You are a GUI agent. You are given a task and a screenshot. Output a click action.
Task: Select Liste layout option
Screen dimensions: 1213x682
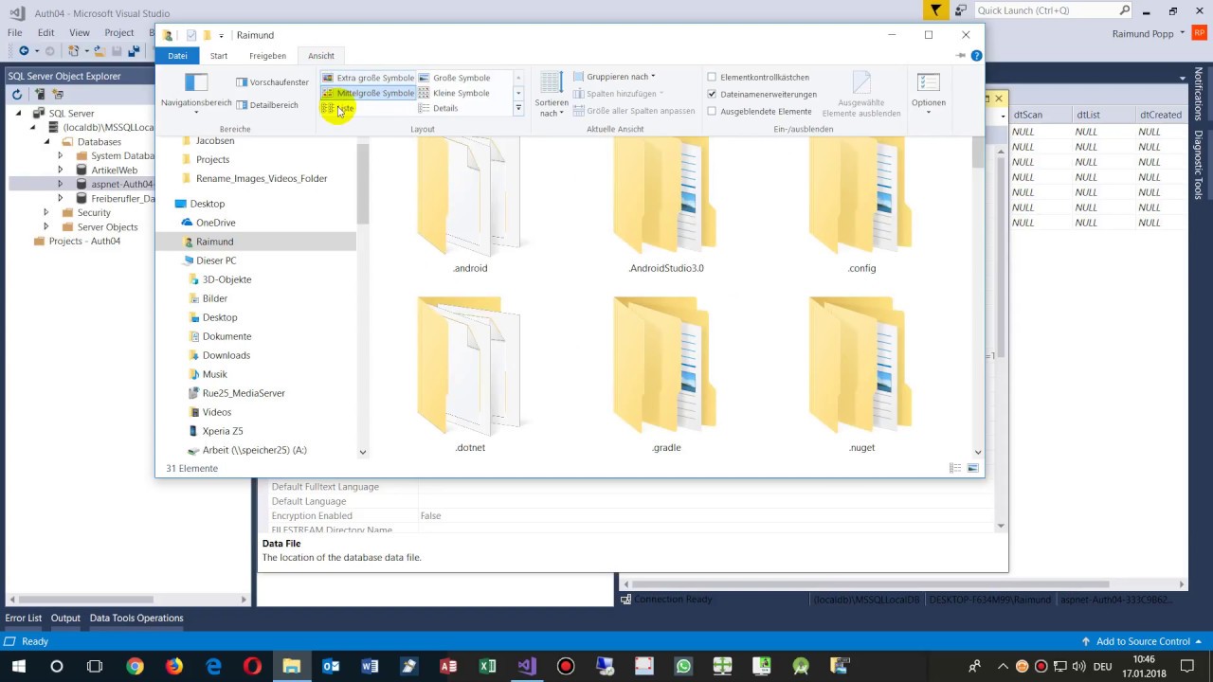point(338,108)
